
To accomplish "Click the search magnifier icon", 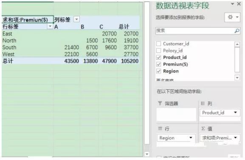I will click(237, 31).
